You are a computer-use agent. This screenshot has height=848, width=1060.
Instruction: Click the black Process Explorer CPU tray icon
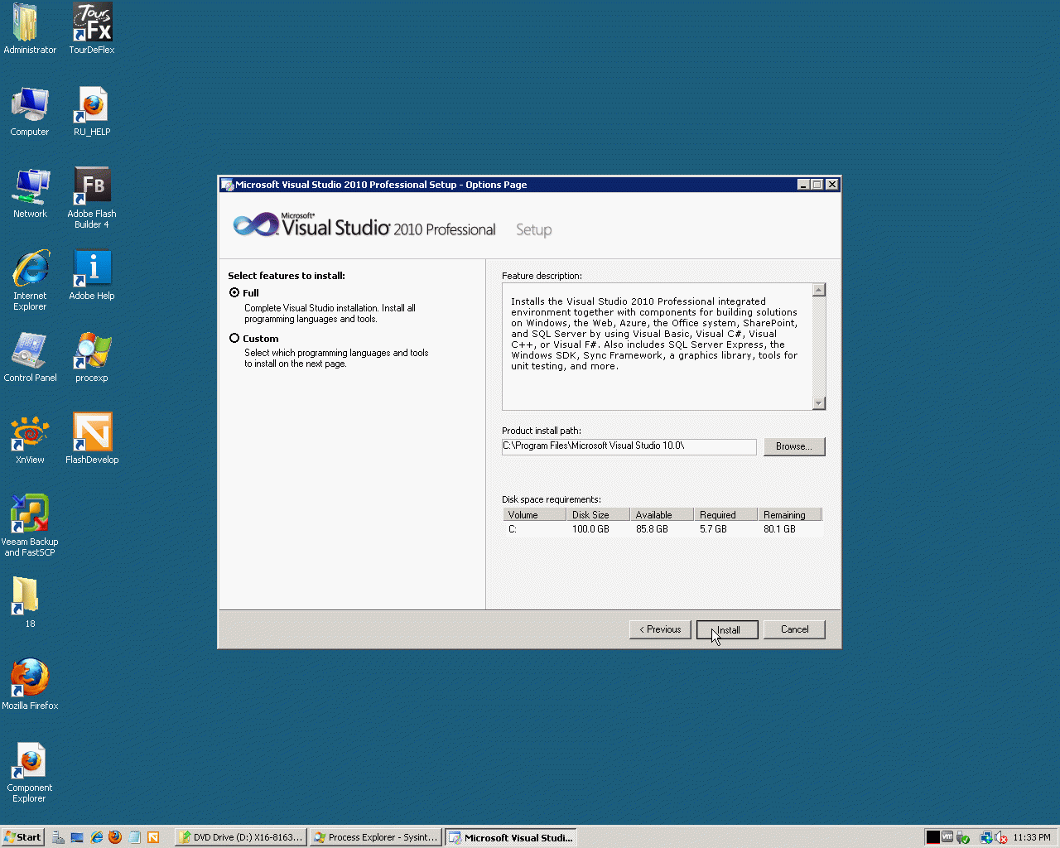tap(933, 837)
